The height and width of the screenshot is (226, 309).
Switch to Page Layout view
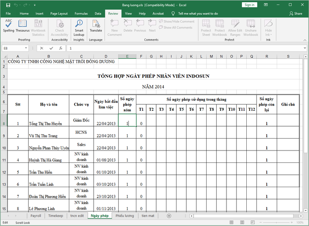[242, 222]
